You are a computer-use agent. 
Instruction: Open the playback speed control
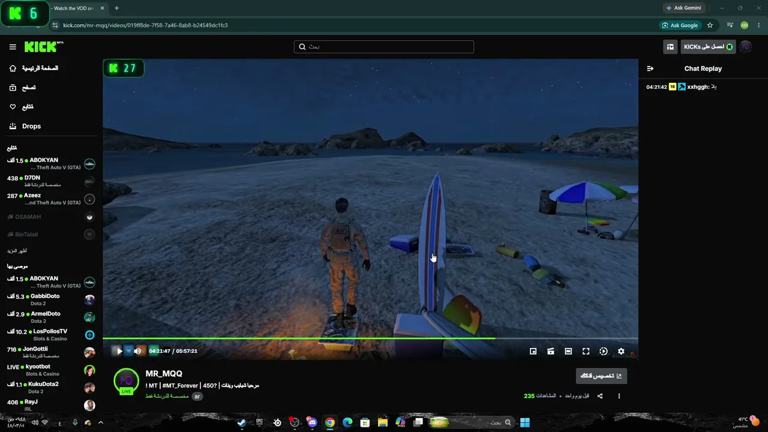[x=604, y=352]
